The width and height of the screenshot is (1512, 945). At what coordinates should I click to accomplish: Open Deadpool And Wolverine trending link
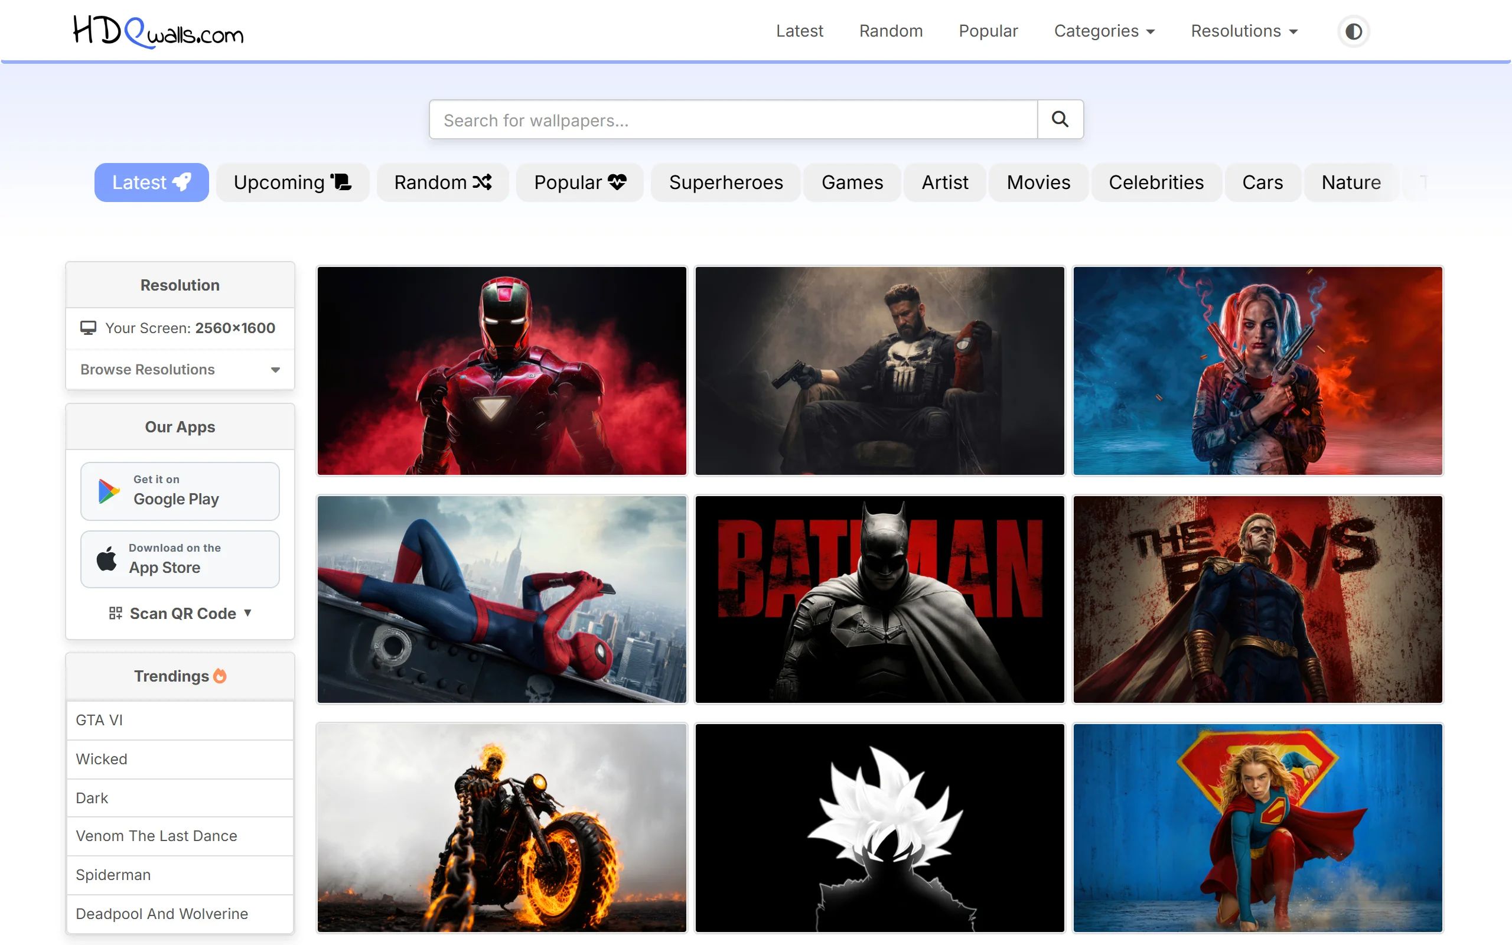(x=180, y=914)
